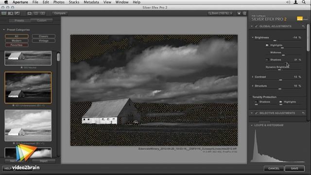Click the Tonality Protection Shadows icon
The image size is (311, 175).
click(x=256, y=102)
